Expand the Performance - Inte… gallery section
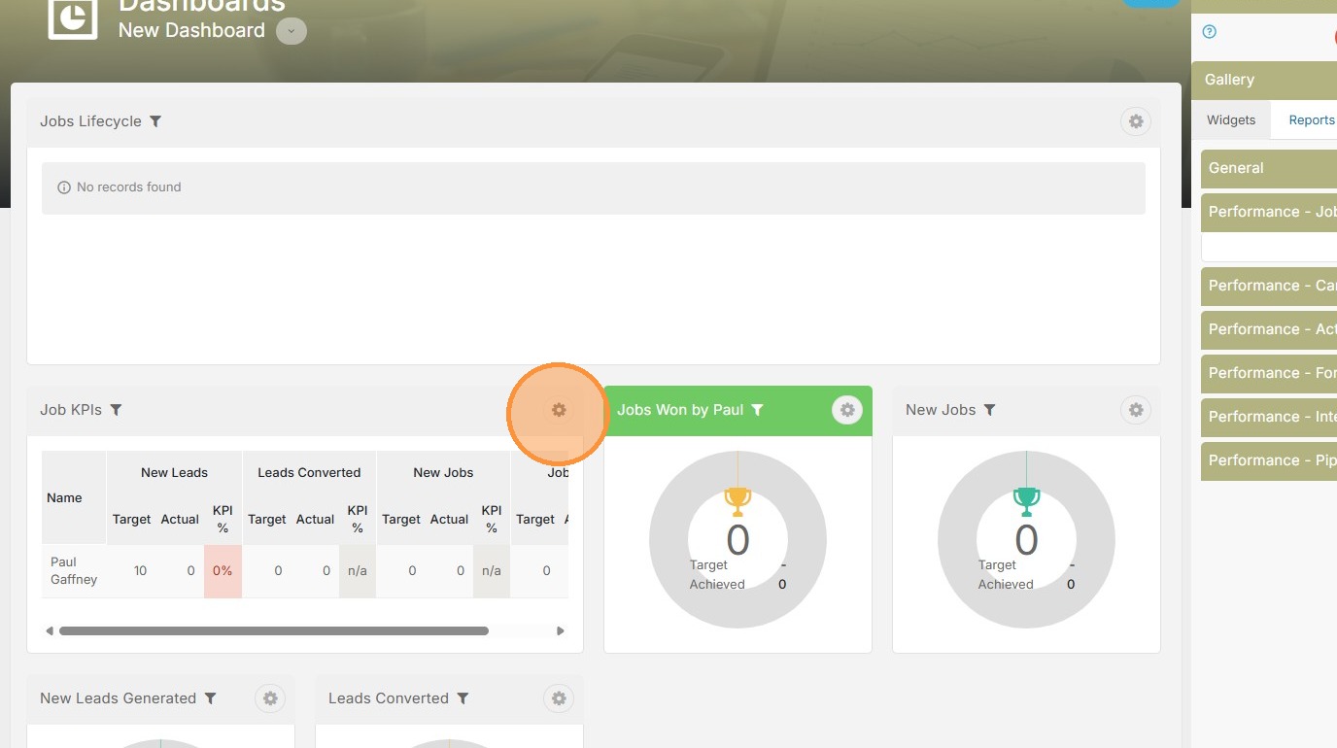This screenshot has height=748, width=1337. 1269,417
